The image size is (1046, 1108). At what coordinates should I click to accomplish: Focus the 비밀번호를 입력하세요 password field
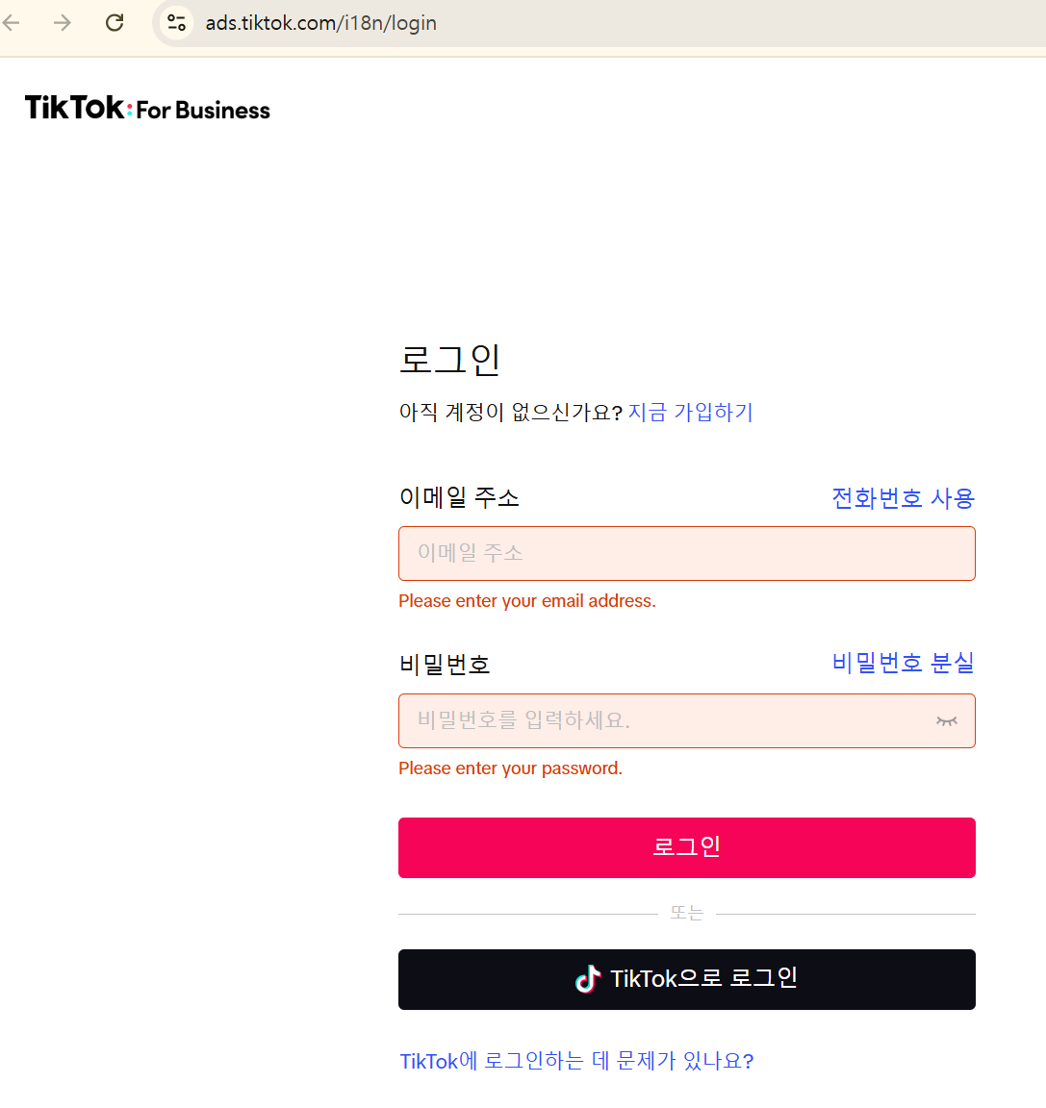point(687,720)
